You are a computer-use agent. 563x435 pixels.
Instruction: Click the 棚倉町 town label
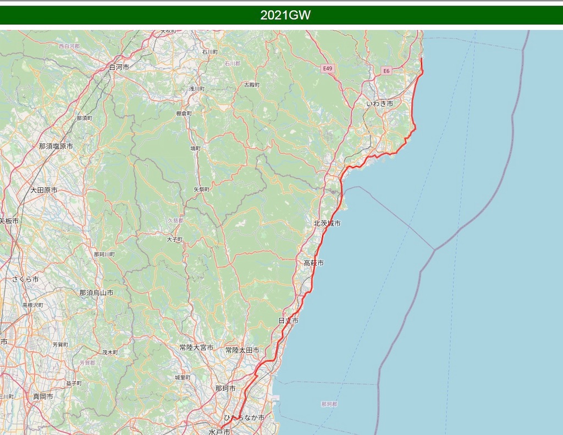click(x=184, y=113)
